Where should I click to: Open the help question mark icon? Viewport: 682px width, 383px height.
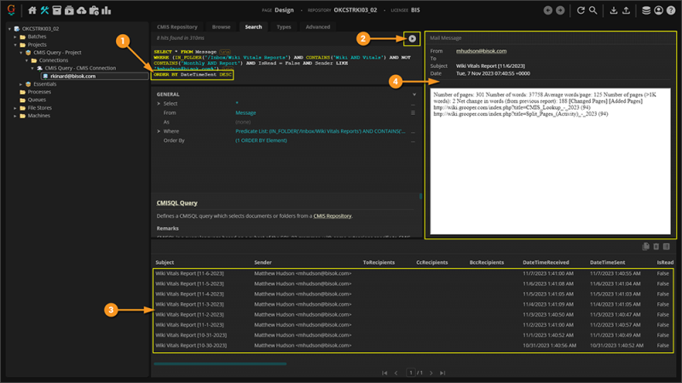pyautogui.click(x=672, y=11)
